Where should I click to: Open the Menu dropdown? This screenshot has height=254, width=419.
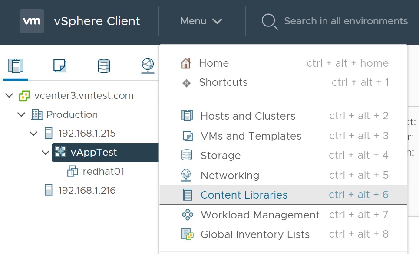point(201,21)
